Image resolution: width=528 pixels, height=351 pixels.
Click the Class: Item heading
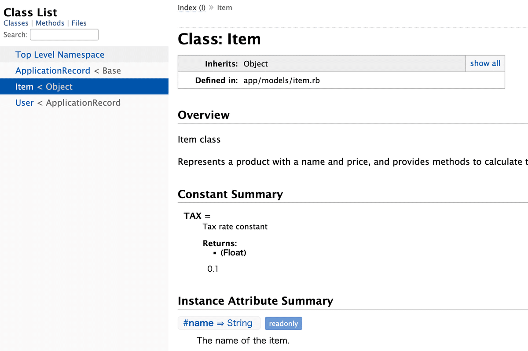pos(219,39)
